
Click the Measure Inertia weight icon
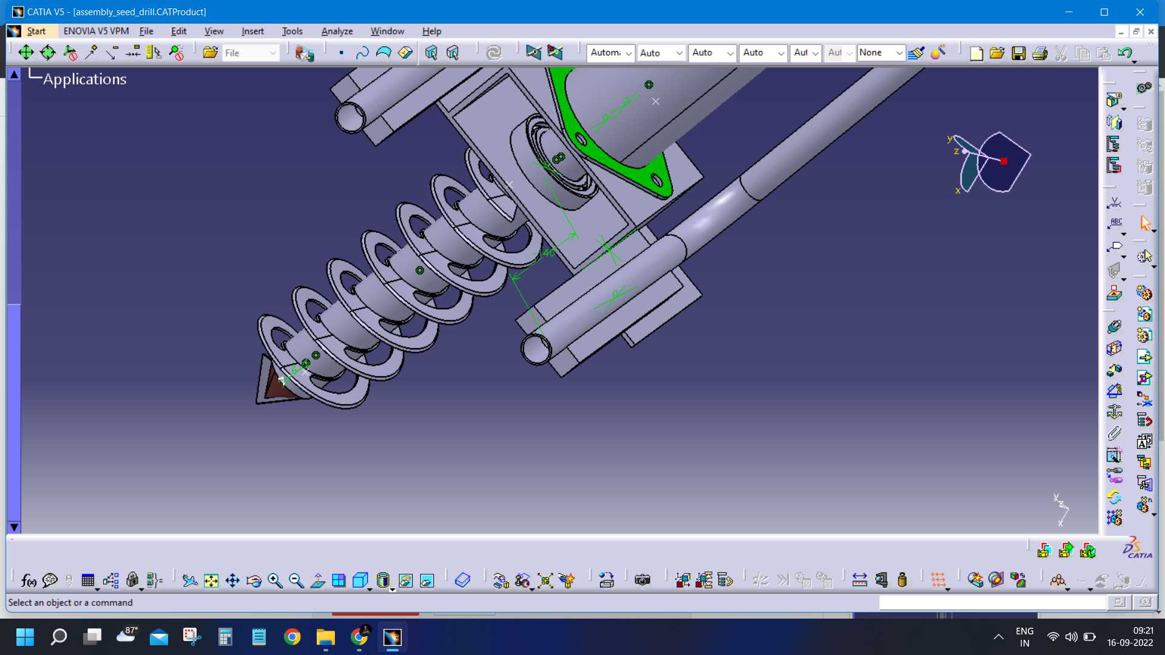pos(903,580)
